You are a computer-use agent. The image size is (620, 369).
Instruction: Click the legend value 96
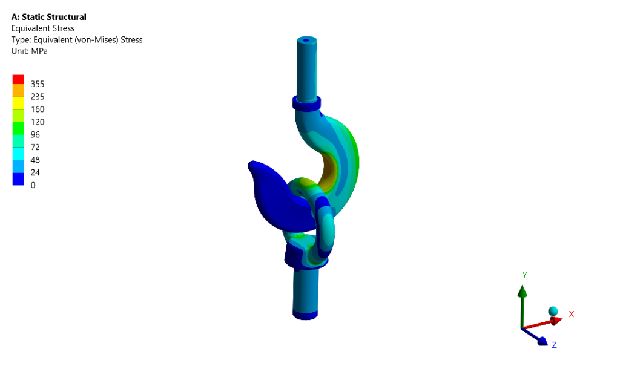[x=35, y=135]
